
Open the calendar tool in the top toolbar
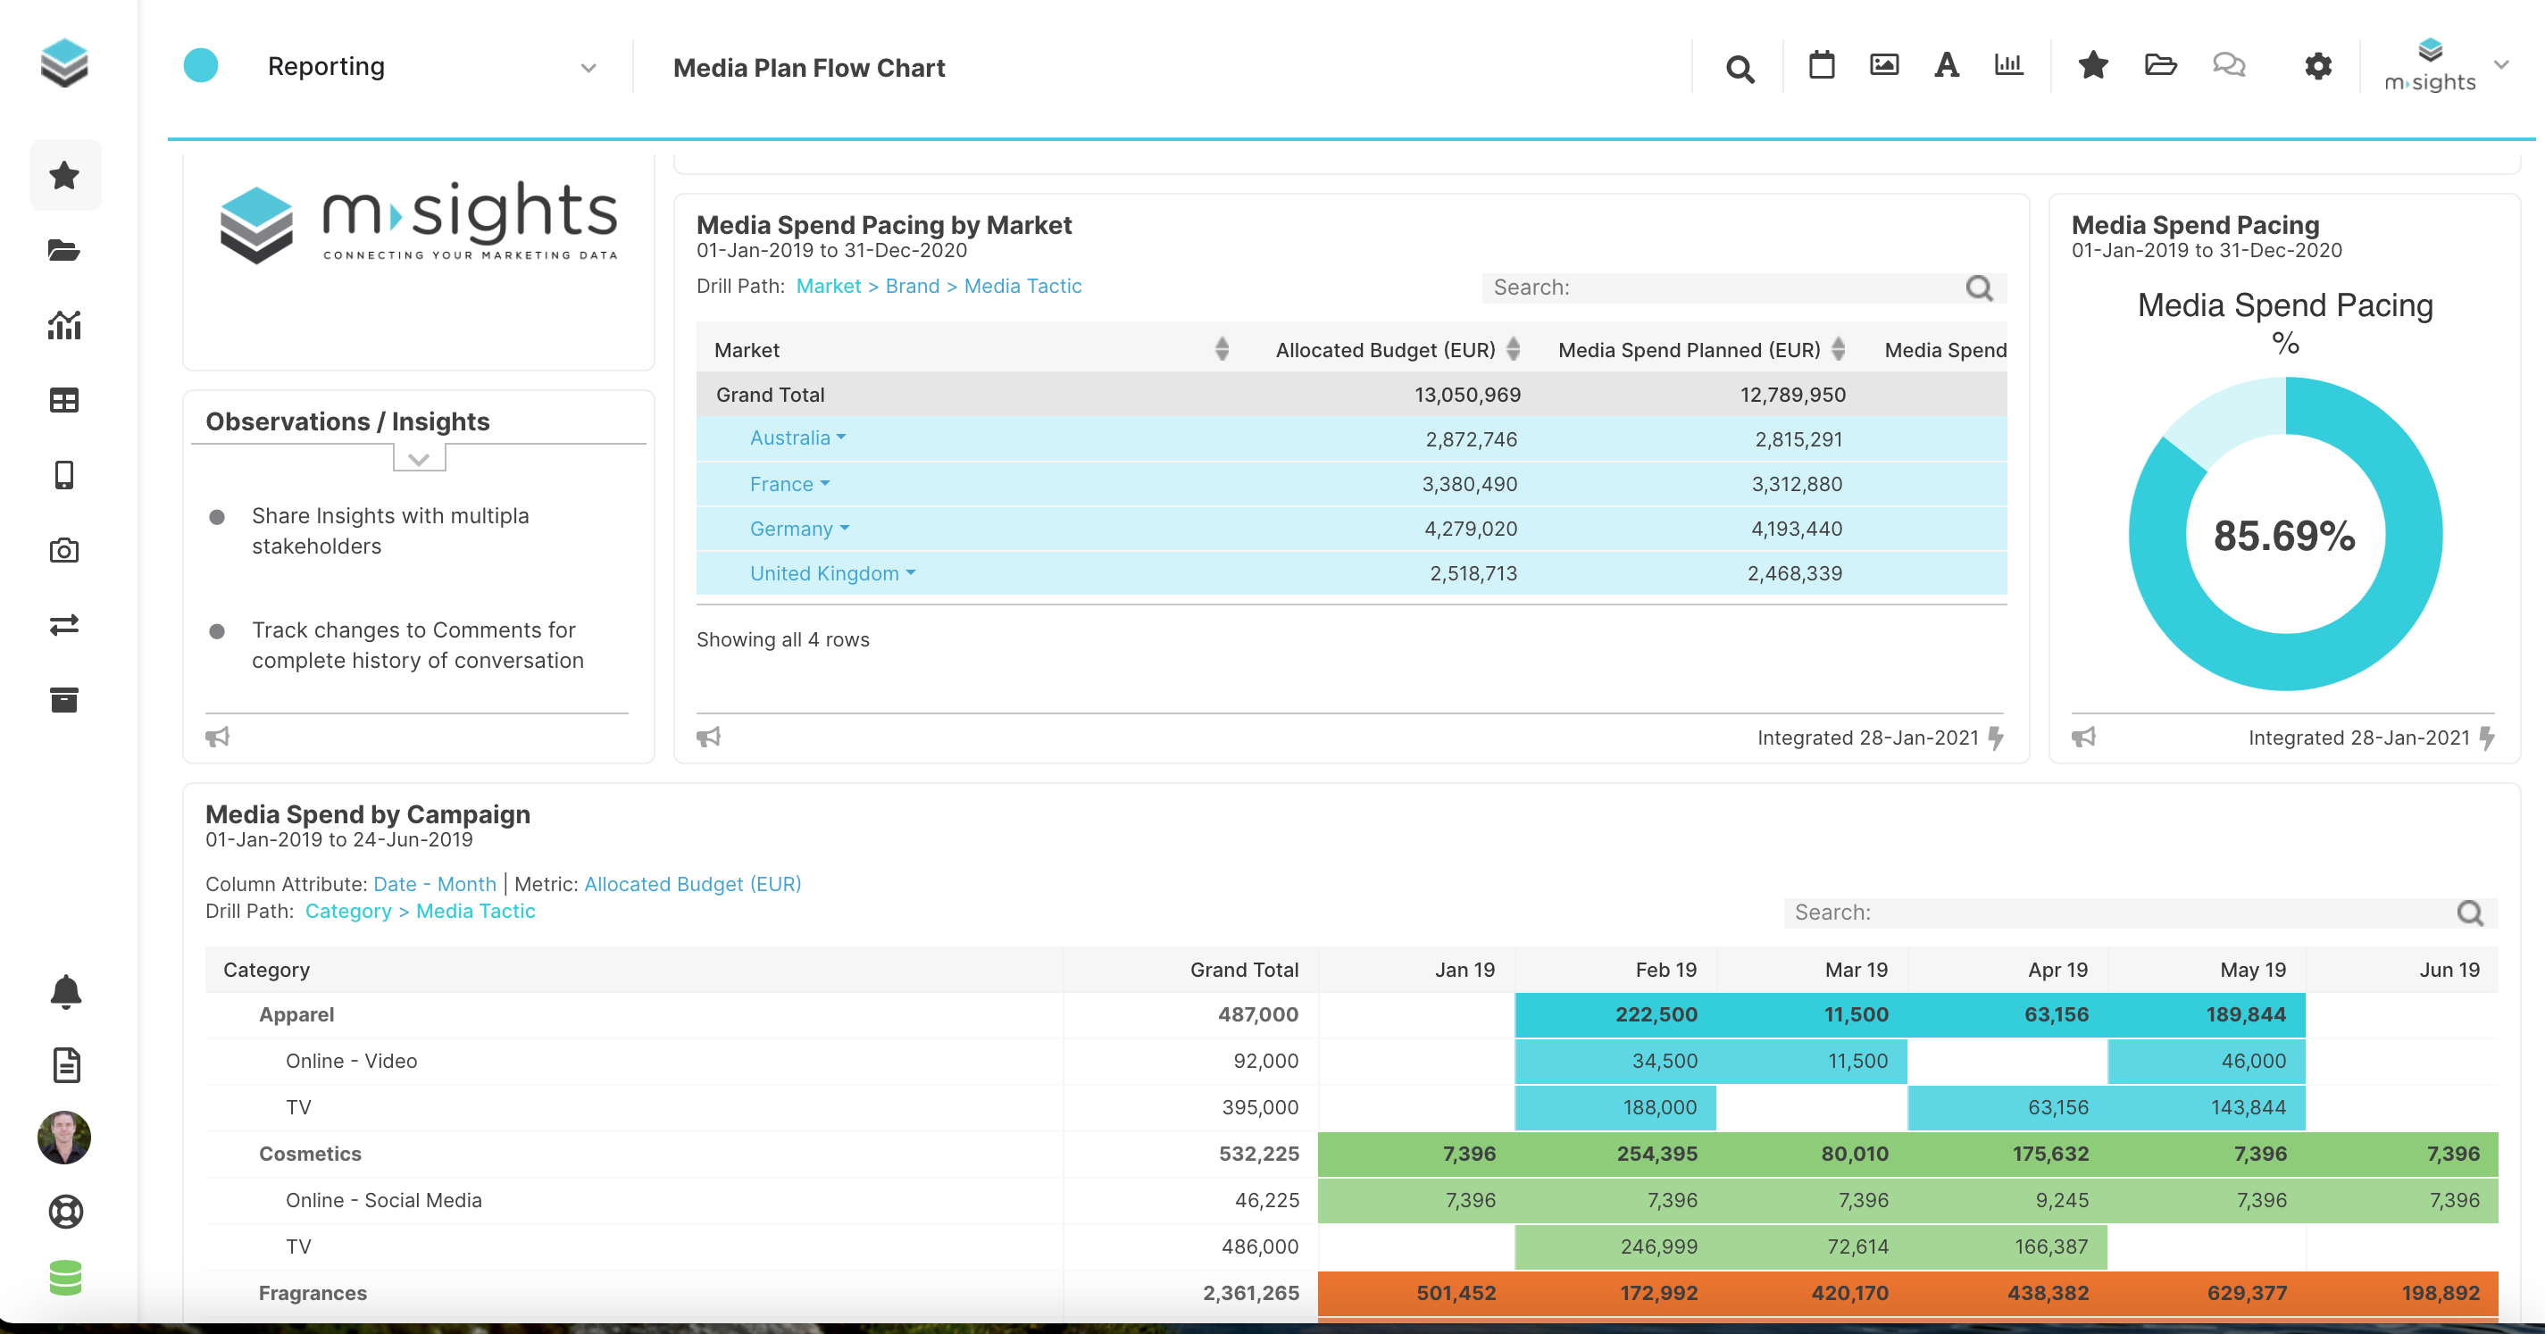click(1821, 66)
